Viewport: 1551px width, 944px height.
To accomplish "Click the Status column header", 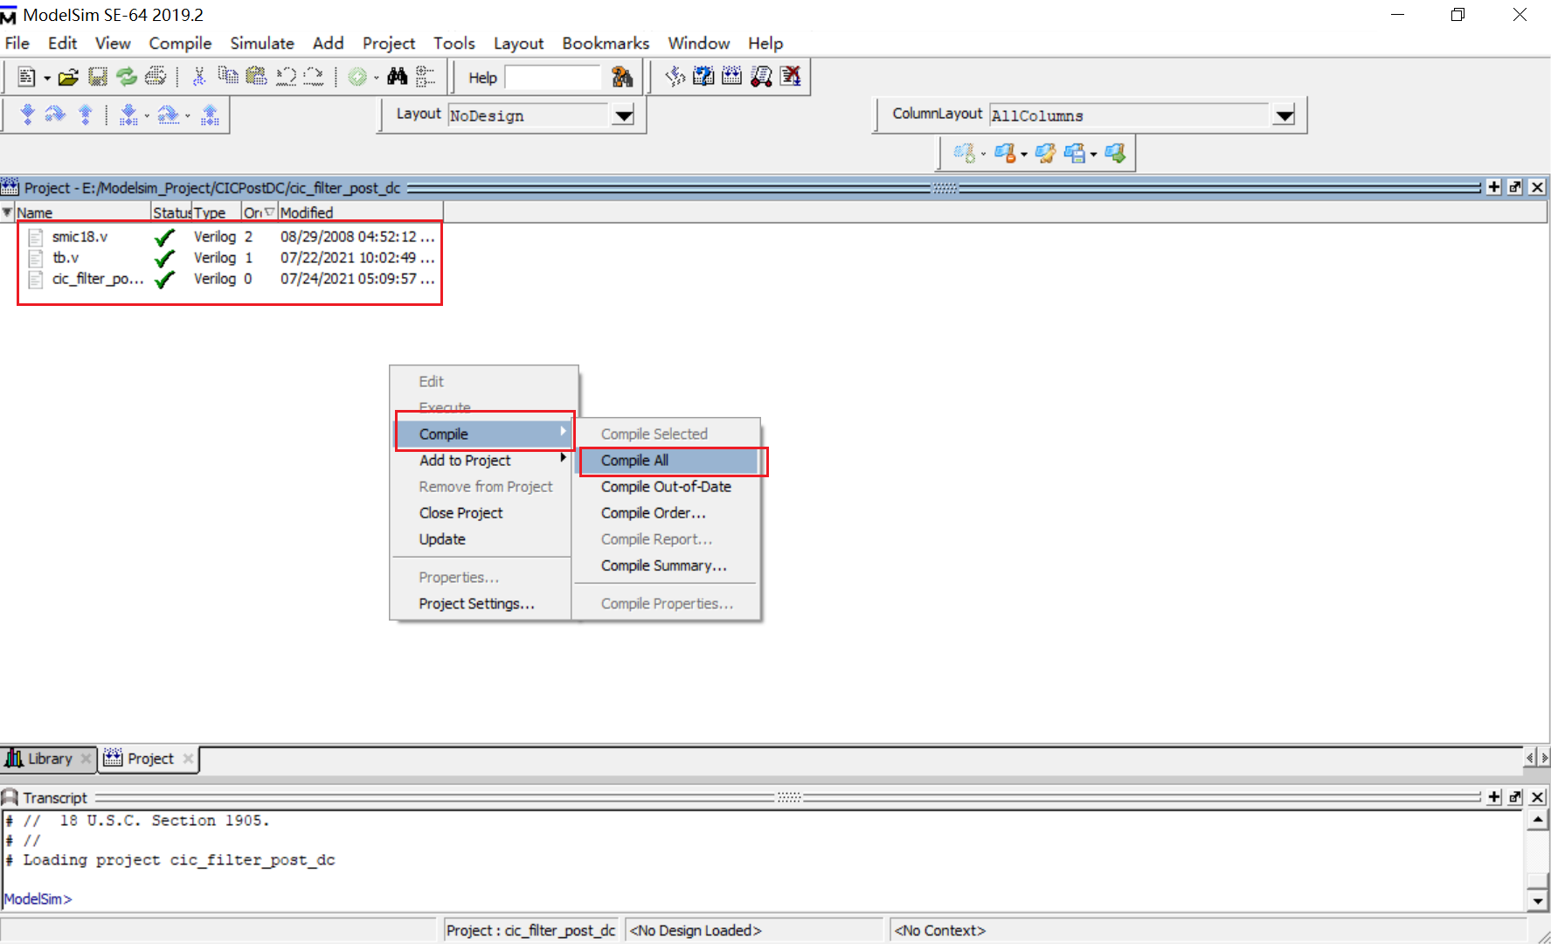I will (171, 212).
